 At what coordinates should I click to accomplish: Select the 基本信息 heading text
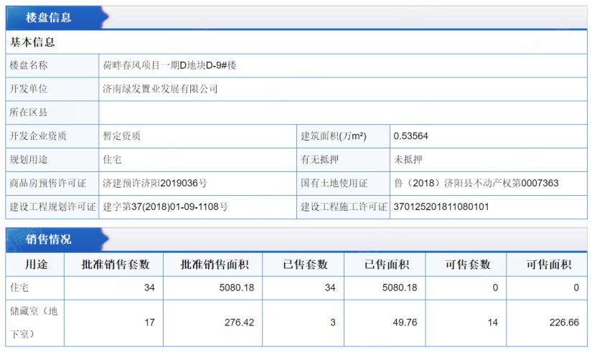(x=32, y=42)
